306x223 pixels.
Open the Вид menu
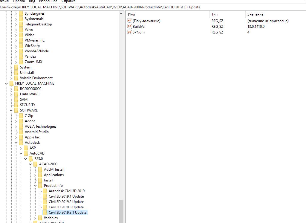[32, 1]
